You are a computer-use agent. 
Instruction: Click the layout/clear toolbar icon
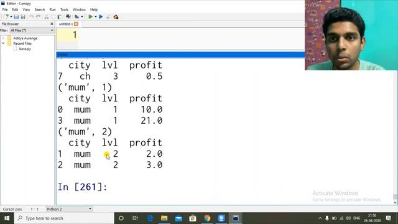pyautogui.click(x=76, y=17)
